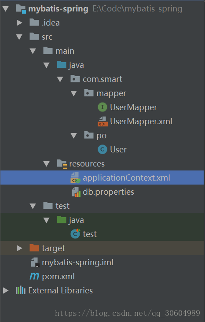Collapse the java folder under test
This screenshot has width=205, height=322.
tap(47, 220)
